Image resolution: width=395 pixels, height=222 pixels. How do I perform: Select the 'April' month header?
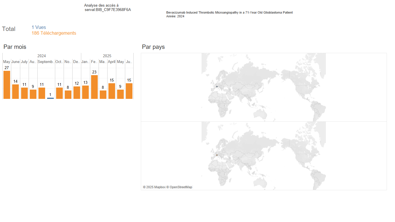coord(112,62)
